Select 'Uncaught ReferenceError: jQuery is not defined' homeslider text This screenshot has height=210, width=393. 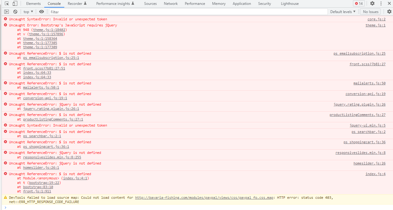(x=55, y=163)
